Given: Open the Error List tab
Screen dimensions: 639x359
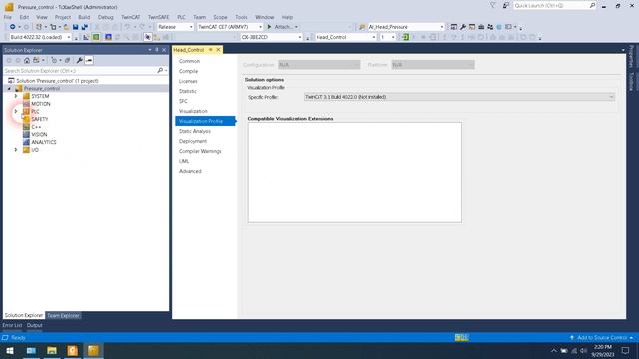Looking at the screenshot, I should tap(12, 325).
